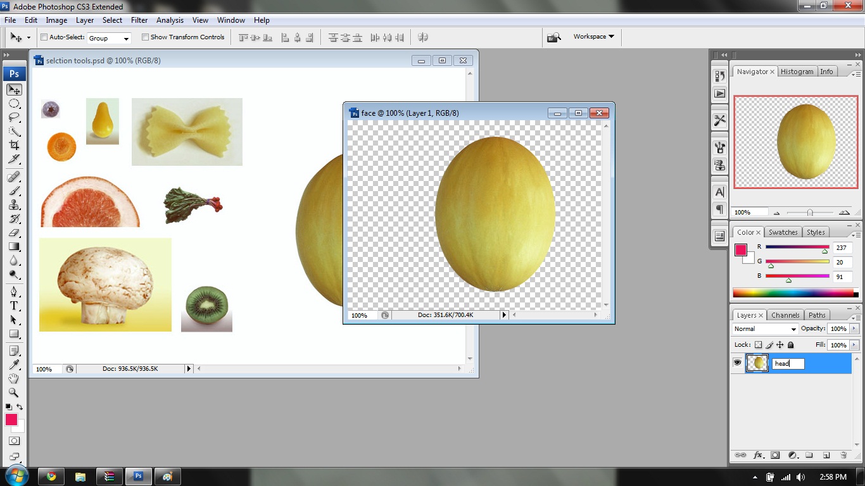The width and height of the screenshot is (865, 486).
Task: Open tool preset picker arrow
Action: (28, 38)
